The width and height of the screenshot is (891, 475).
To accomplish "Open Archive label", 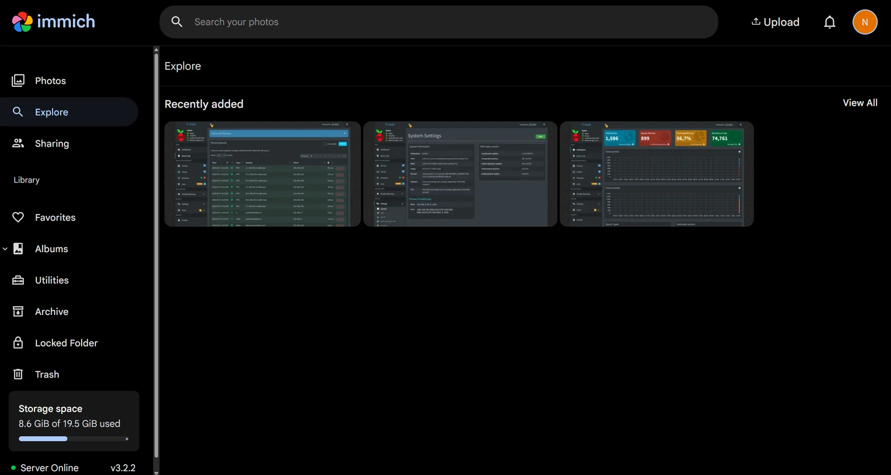I will point(52,312).
